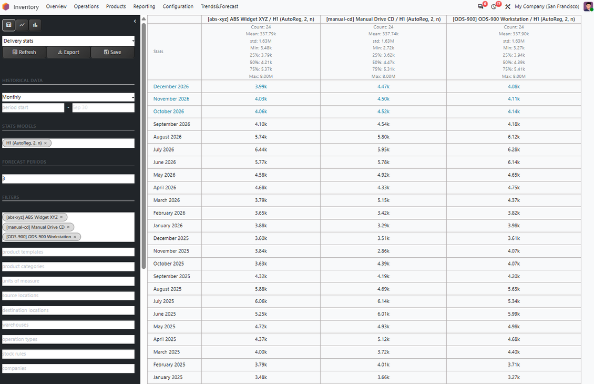Click the Export button

(x=68, y=52)
